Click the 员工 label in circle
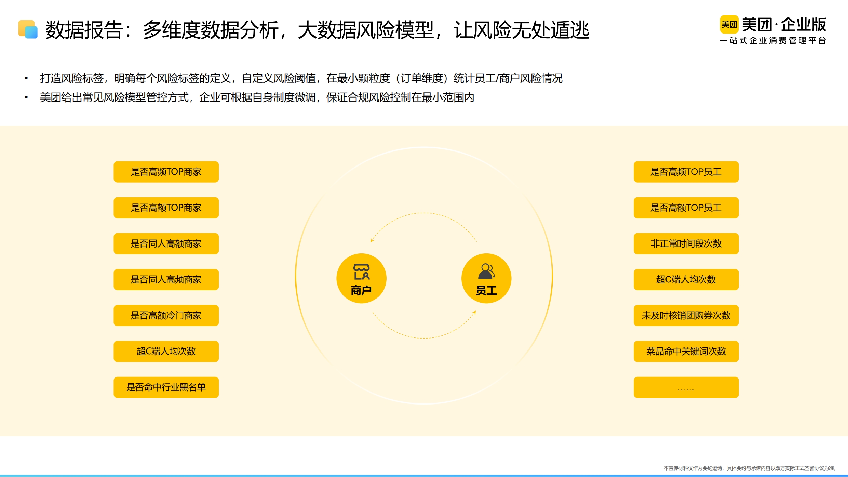Viewport: 848px width, 477px height. [x=486, y=291]
